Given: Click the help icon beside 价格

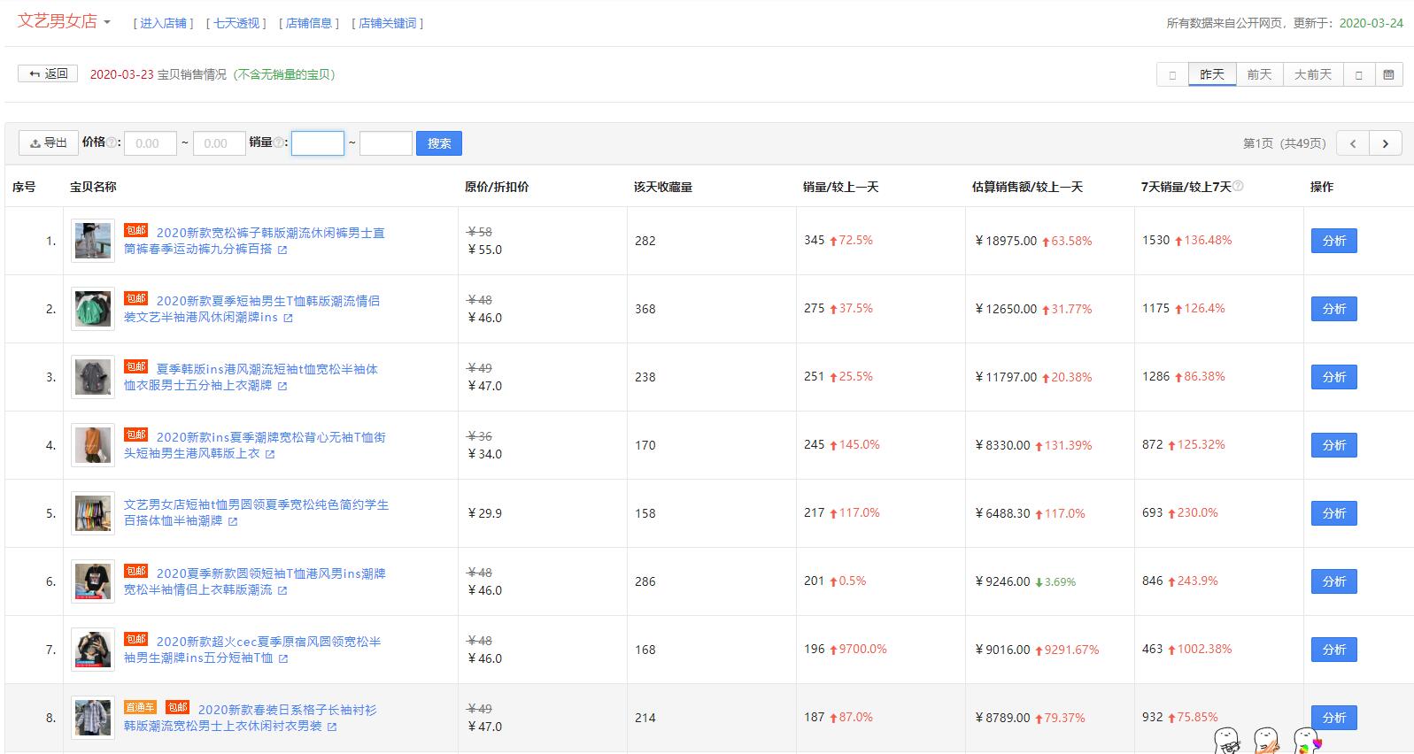Looking at the screenshot, I should pos(112,142).
